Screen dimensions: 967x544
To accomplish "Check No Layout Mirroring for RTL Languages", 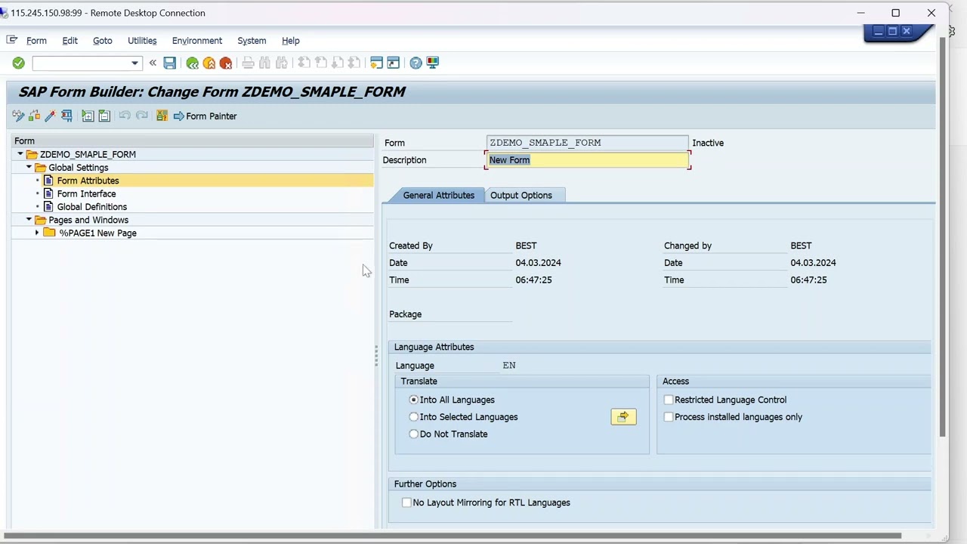I will [406, 502].
